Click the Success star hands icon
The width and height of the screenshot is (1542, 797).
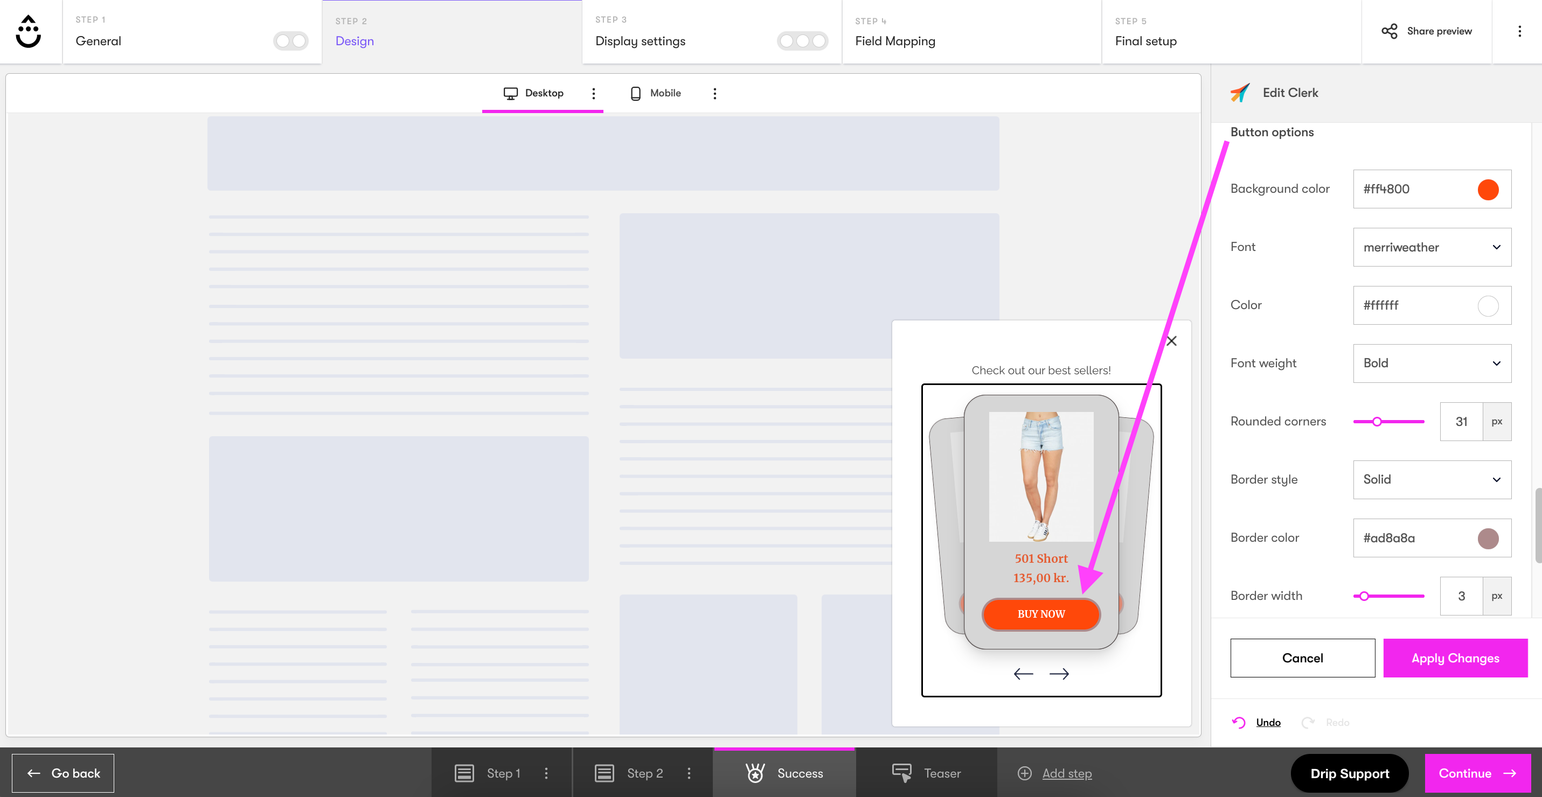(755, 773)
